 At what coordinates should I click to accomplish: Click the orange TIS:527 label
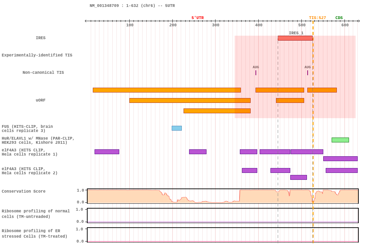tap(317, 18)
